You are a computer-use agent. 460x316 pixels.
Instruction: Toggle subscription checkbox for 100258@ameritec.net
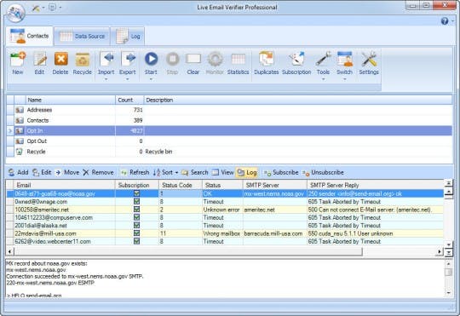pyautogui.click(x=136, y=210)
